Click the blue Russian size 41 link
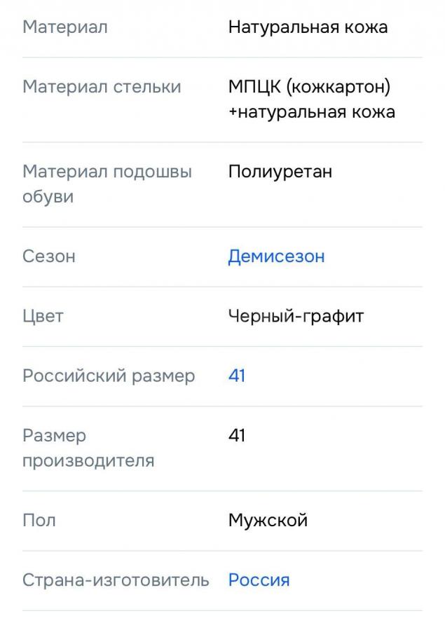This screenshot has height=630, width=445. 237,376
